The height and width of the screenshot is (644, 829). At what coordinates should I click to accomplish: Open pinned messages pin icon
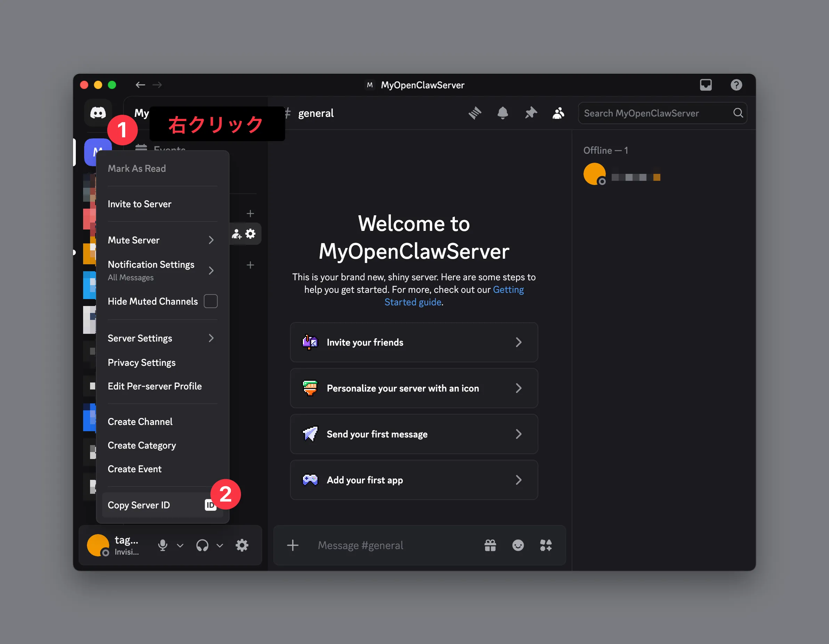click(x=531, y=113)
